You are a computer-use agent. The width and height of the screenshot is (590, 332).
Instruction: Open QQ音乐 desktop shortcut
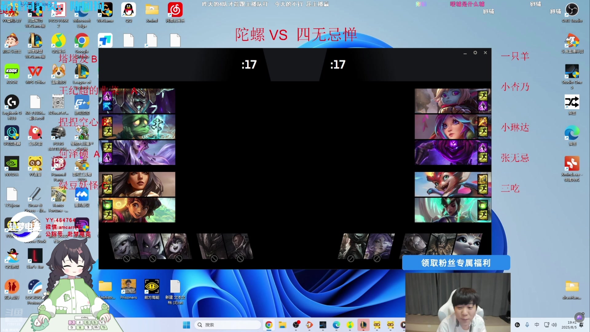(58, 43)
